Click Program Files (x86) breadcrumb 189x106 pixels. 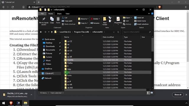pos(82,32)
